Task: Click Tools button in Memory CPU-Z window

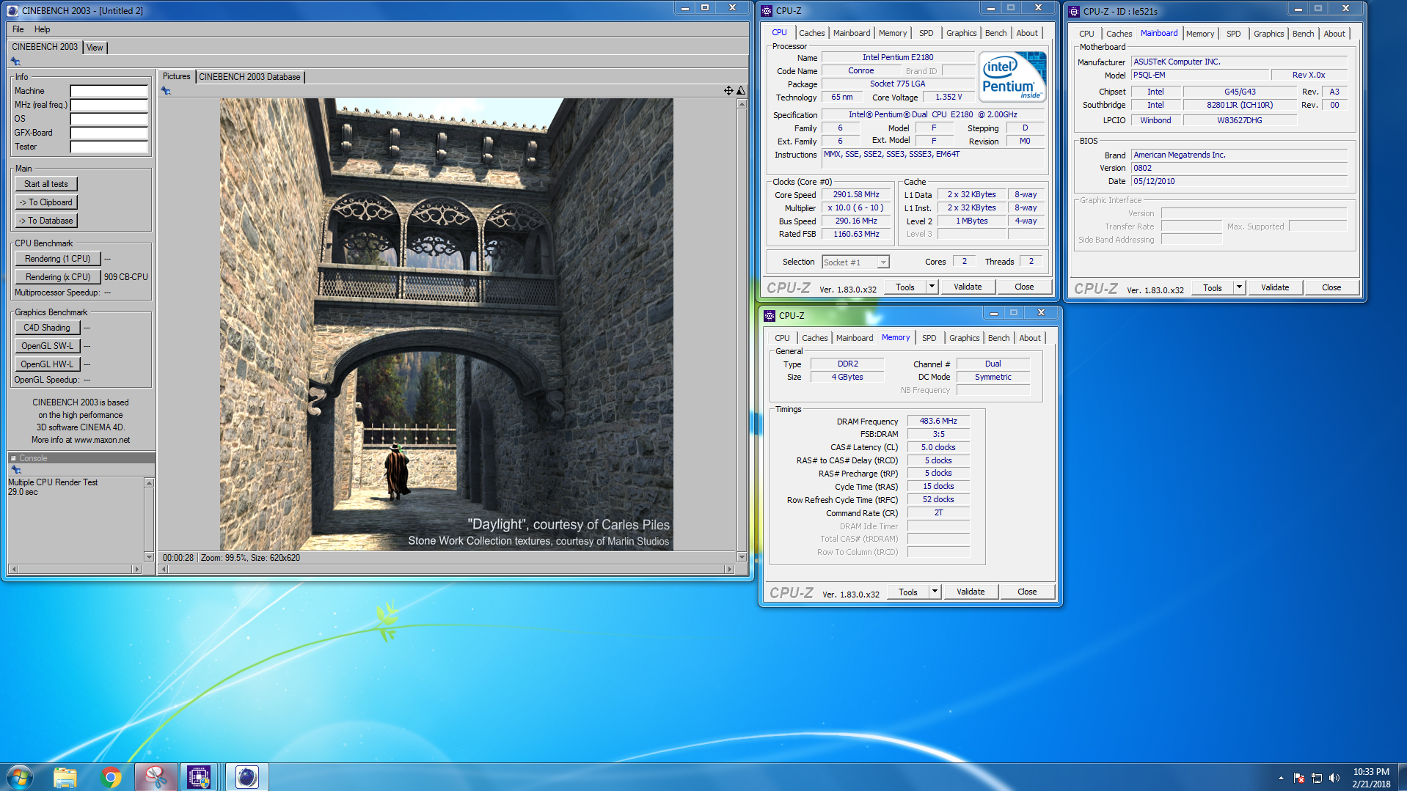Action: point(908,592)
